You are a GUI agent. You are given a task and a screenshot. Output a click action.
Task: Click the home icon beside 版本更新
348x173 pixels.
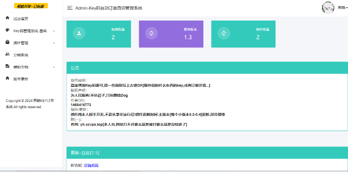tap(7, 78)
